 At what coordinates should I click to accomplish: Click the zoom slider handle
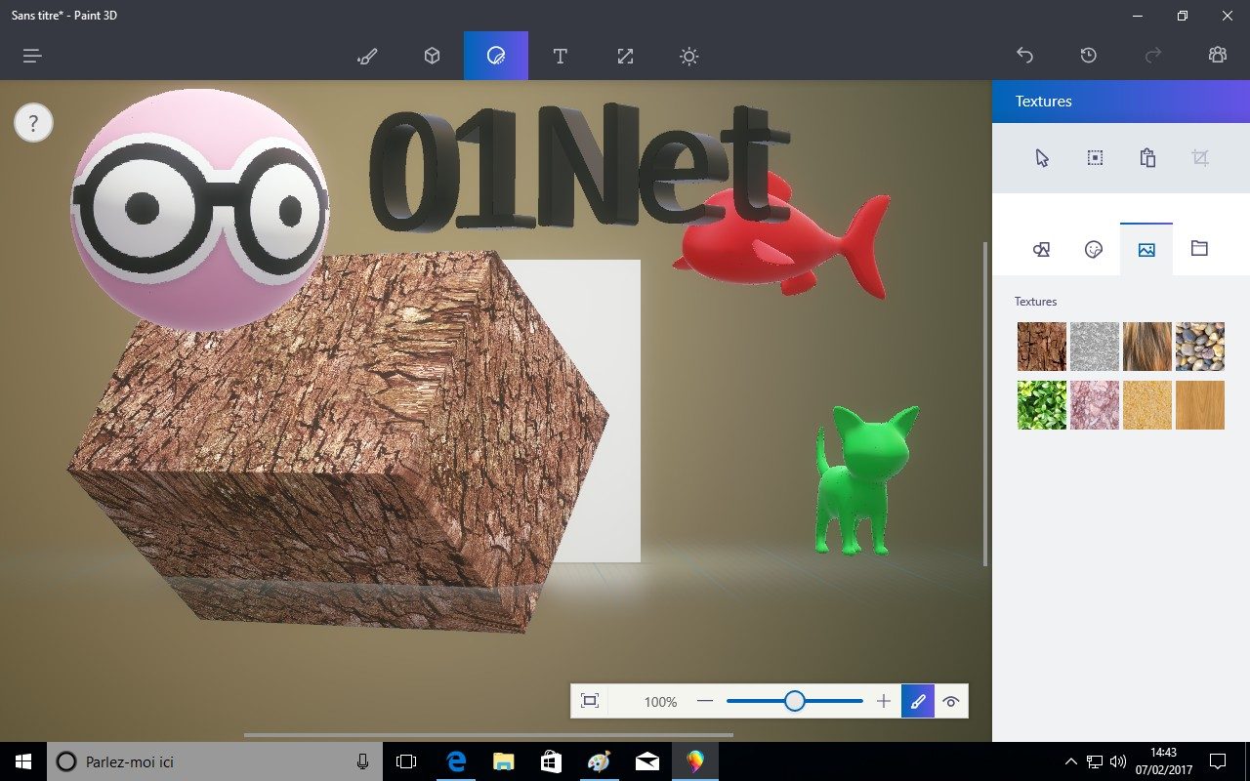(795, 701)
